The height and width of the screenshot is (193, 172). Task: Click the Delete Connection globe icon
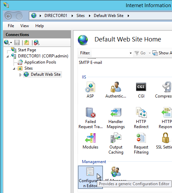(x=37, y=42)
